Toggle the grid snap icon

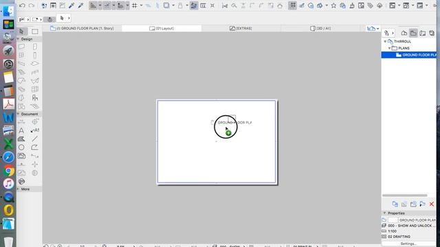tap(135, 5)
